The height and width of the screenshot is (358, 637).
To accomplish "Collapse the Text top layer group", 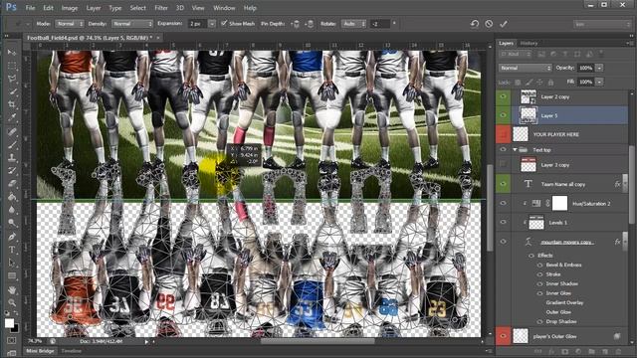I will point(515,150).
